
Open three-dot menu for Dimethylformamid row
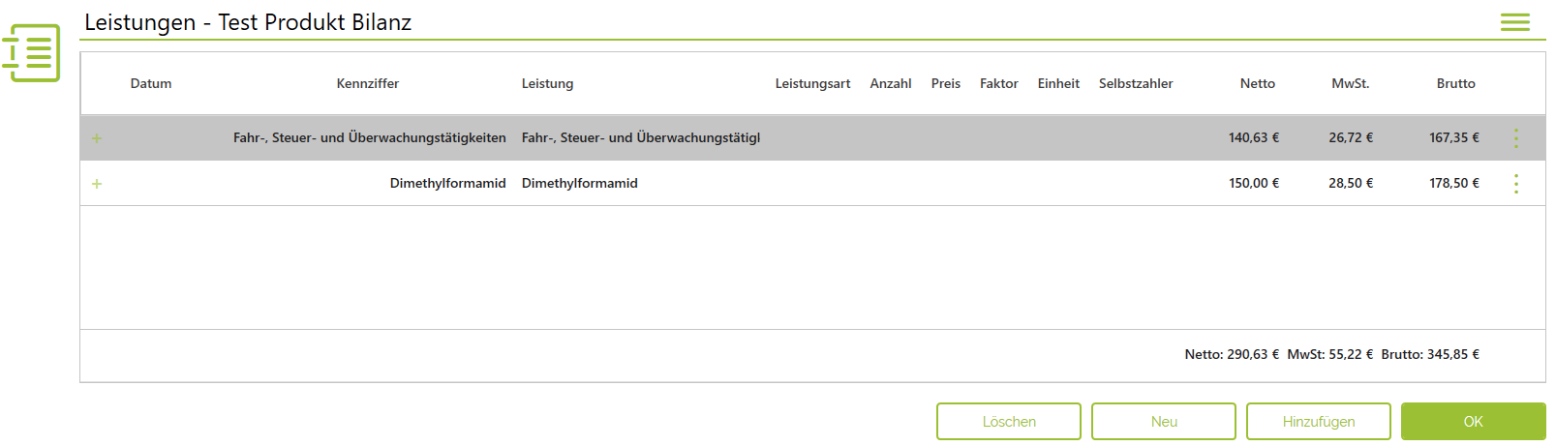coord(1515,184)
